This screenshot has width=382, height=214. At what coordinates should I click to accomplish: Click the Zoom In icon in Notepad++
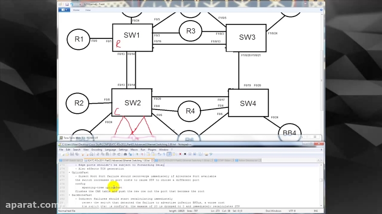pos(137,154)
